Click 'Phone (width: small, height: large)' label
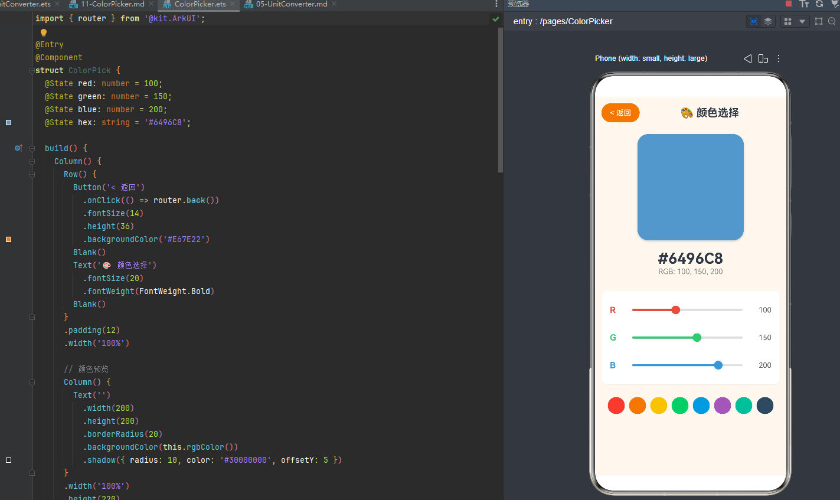 pos(651,58)
